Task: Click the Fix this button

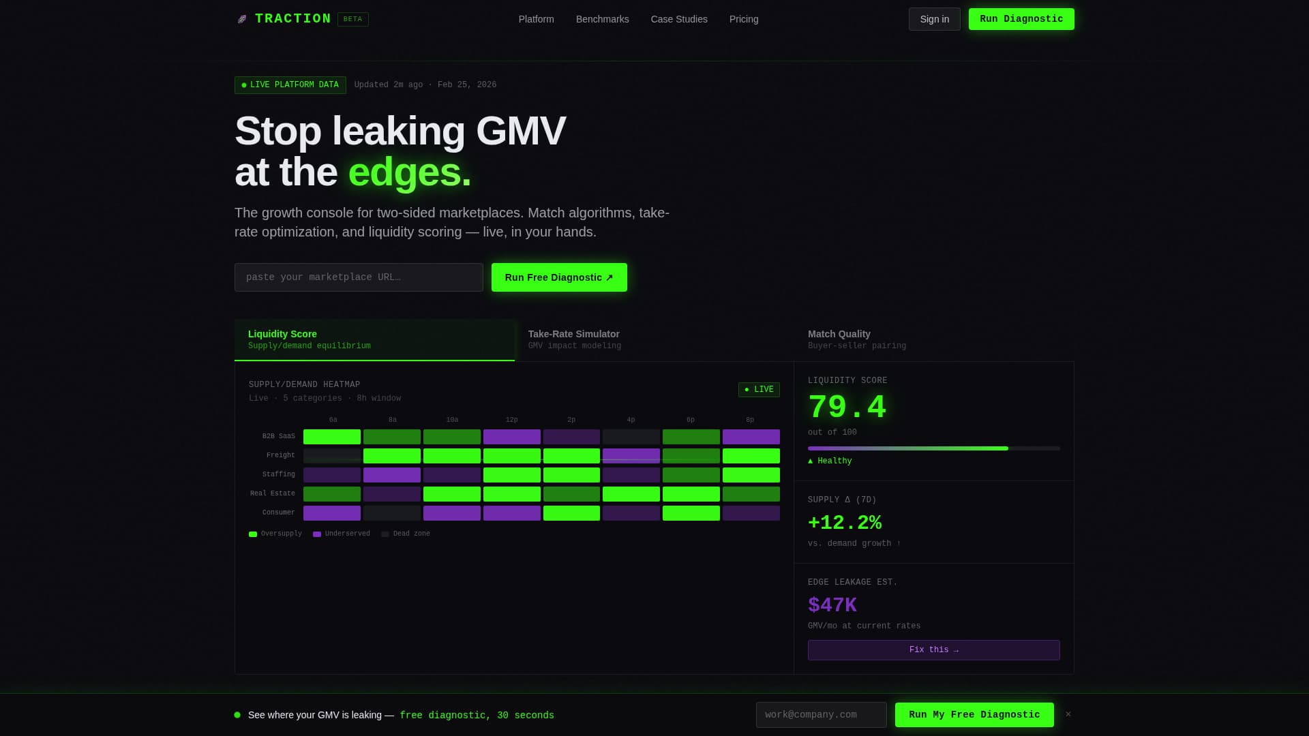Action: pos(934,650)
